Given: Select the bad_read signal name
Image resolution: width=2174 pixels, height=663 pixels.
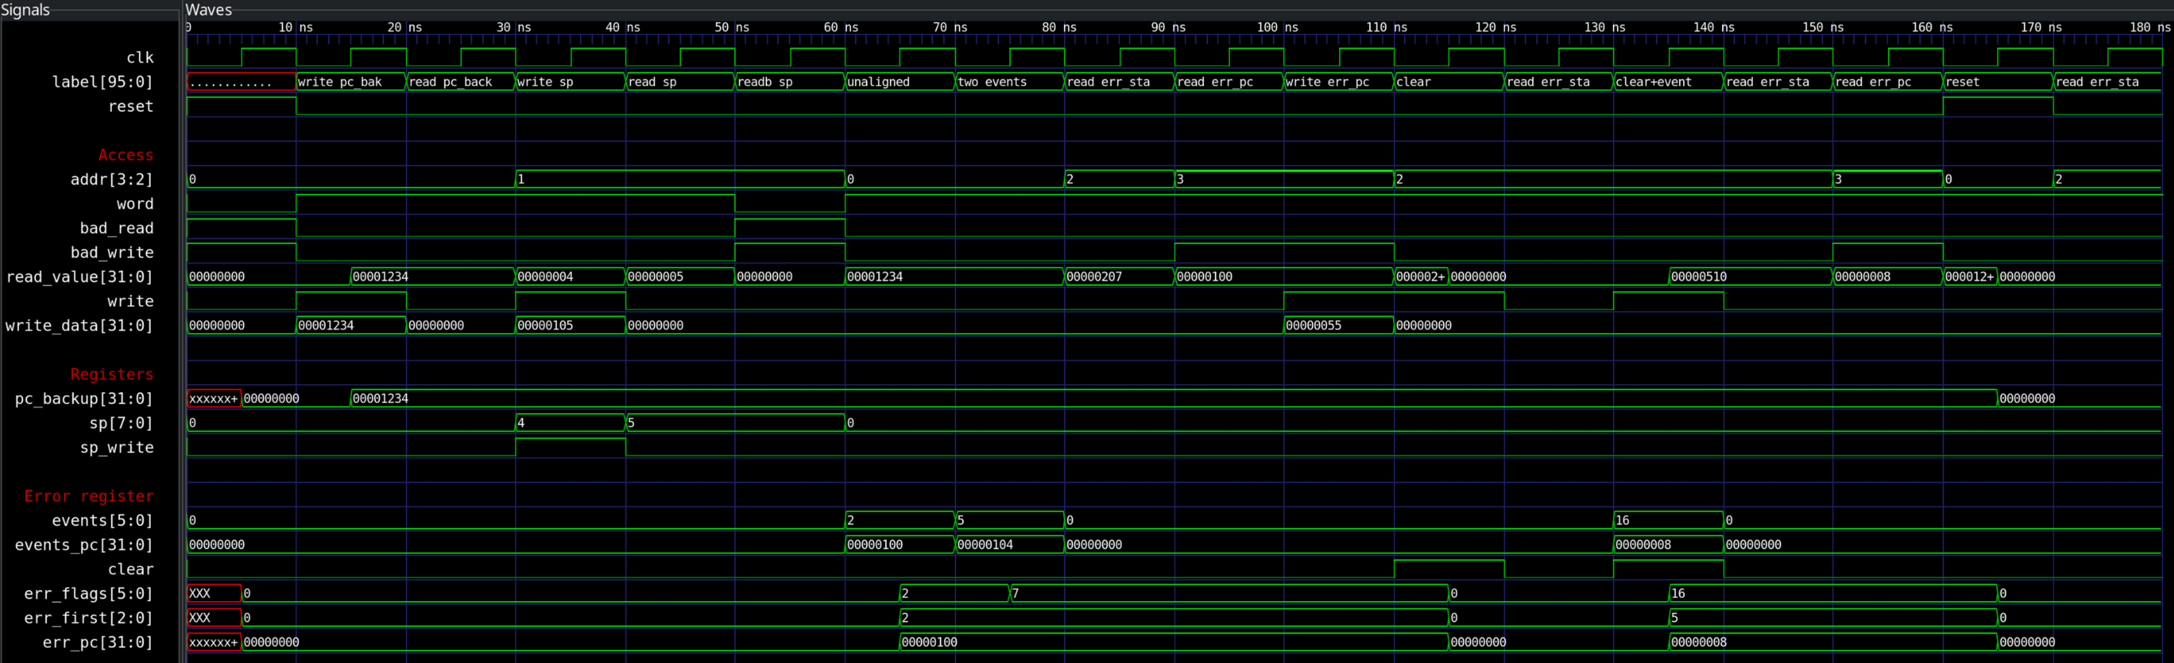Looking at the screenshot, I should [117, 228].
